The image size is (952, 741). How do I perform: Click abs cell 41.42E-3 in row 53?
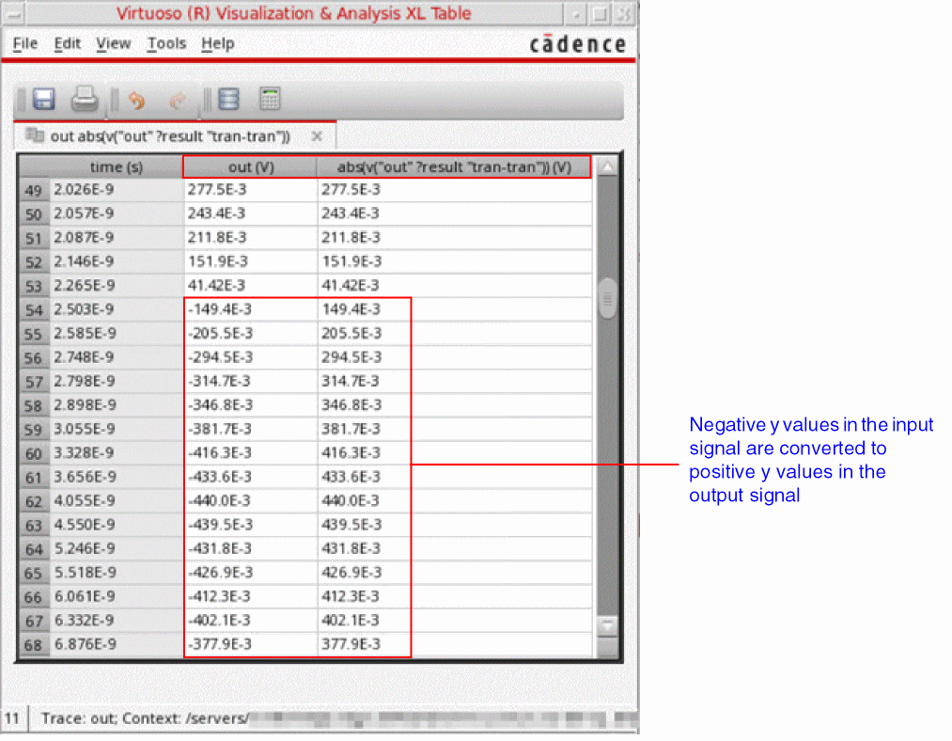[454, 286]
